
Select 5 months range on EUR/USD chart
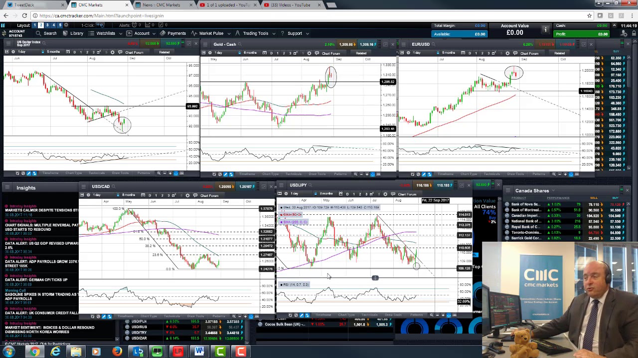point(448,53)
